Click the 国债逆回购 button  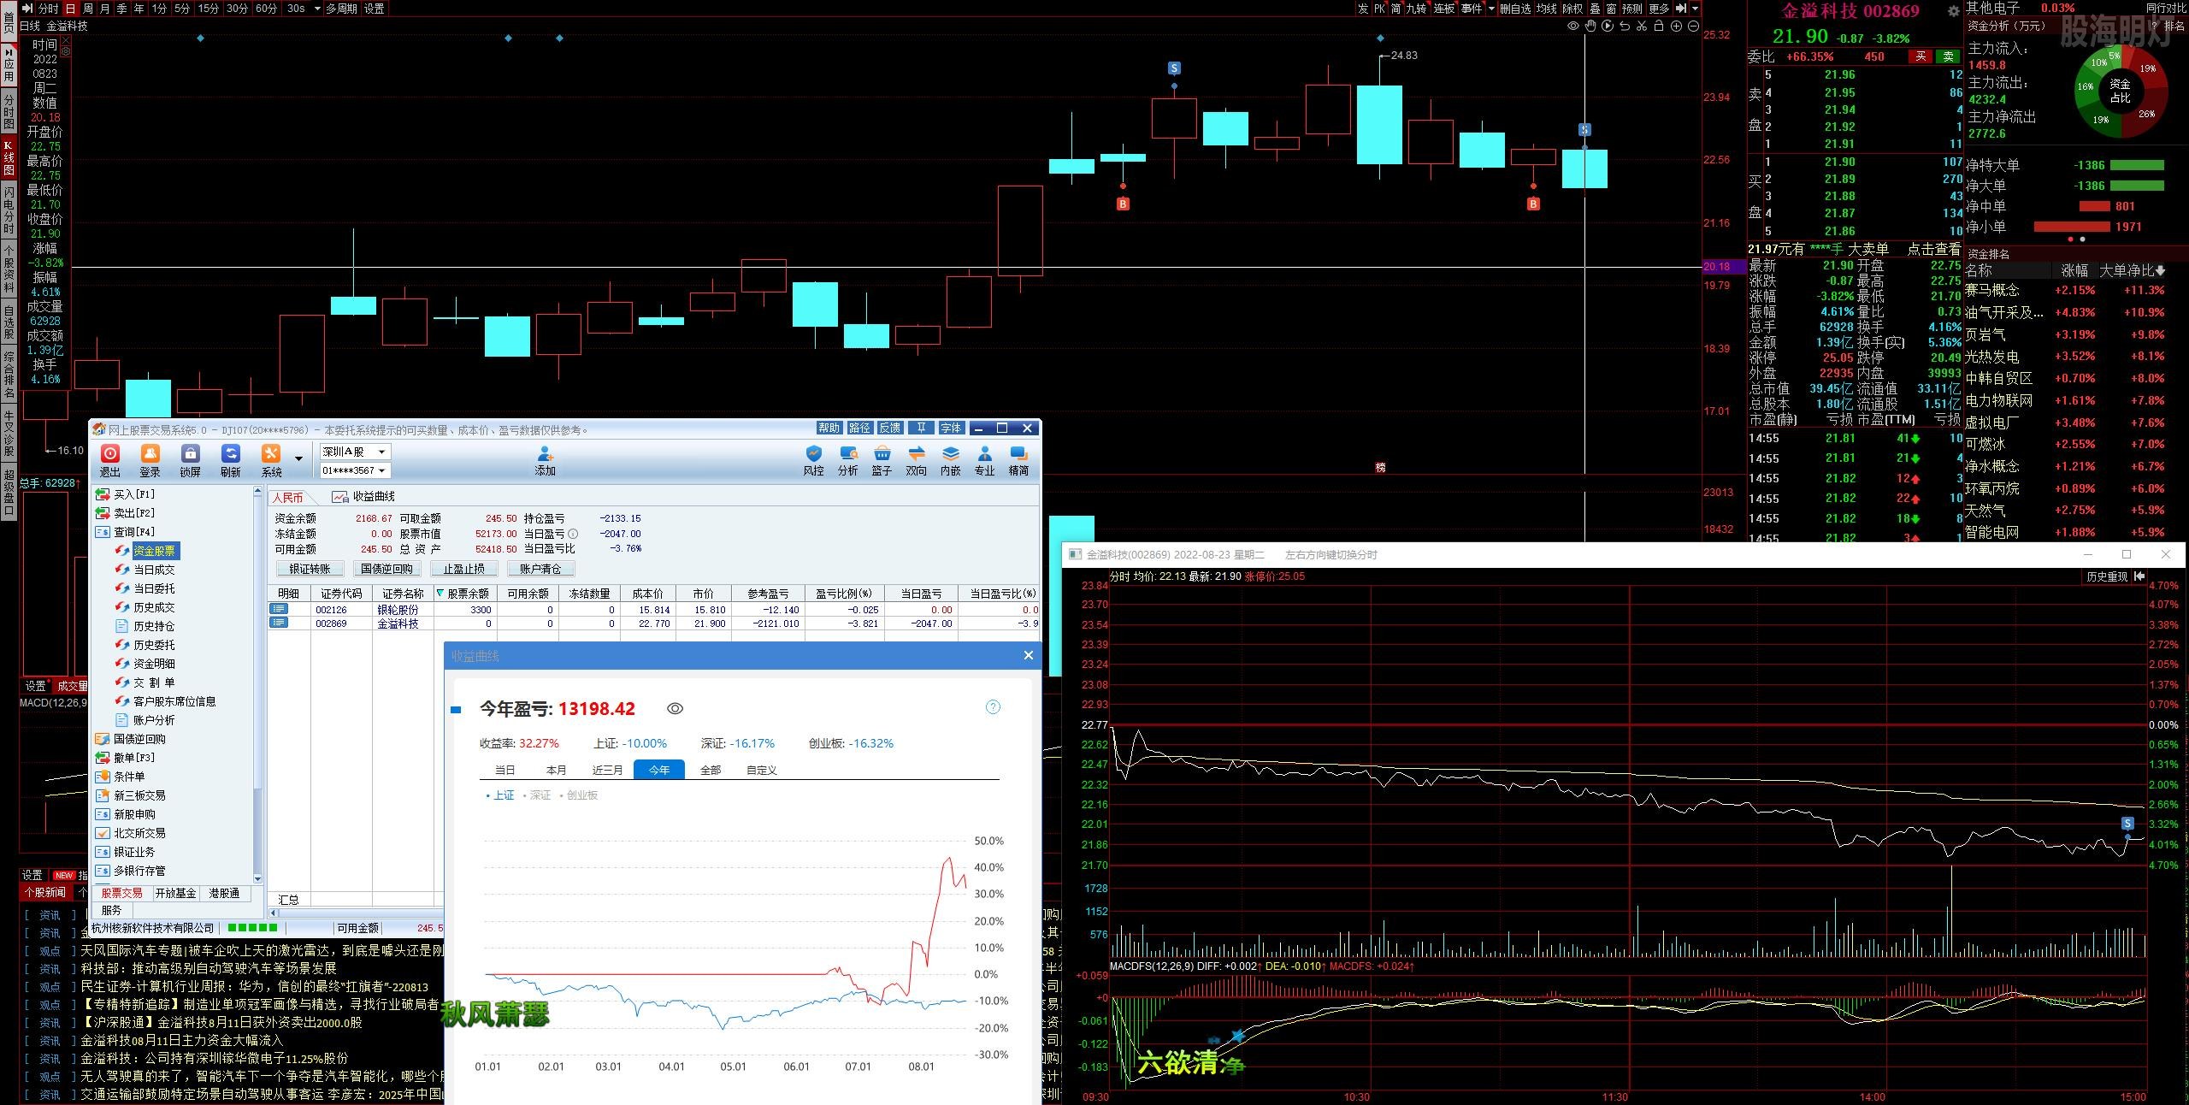coord(386,569)
